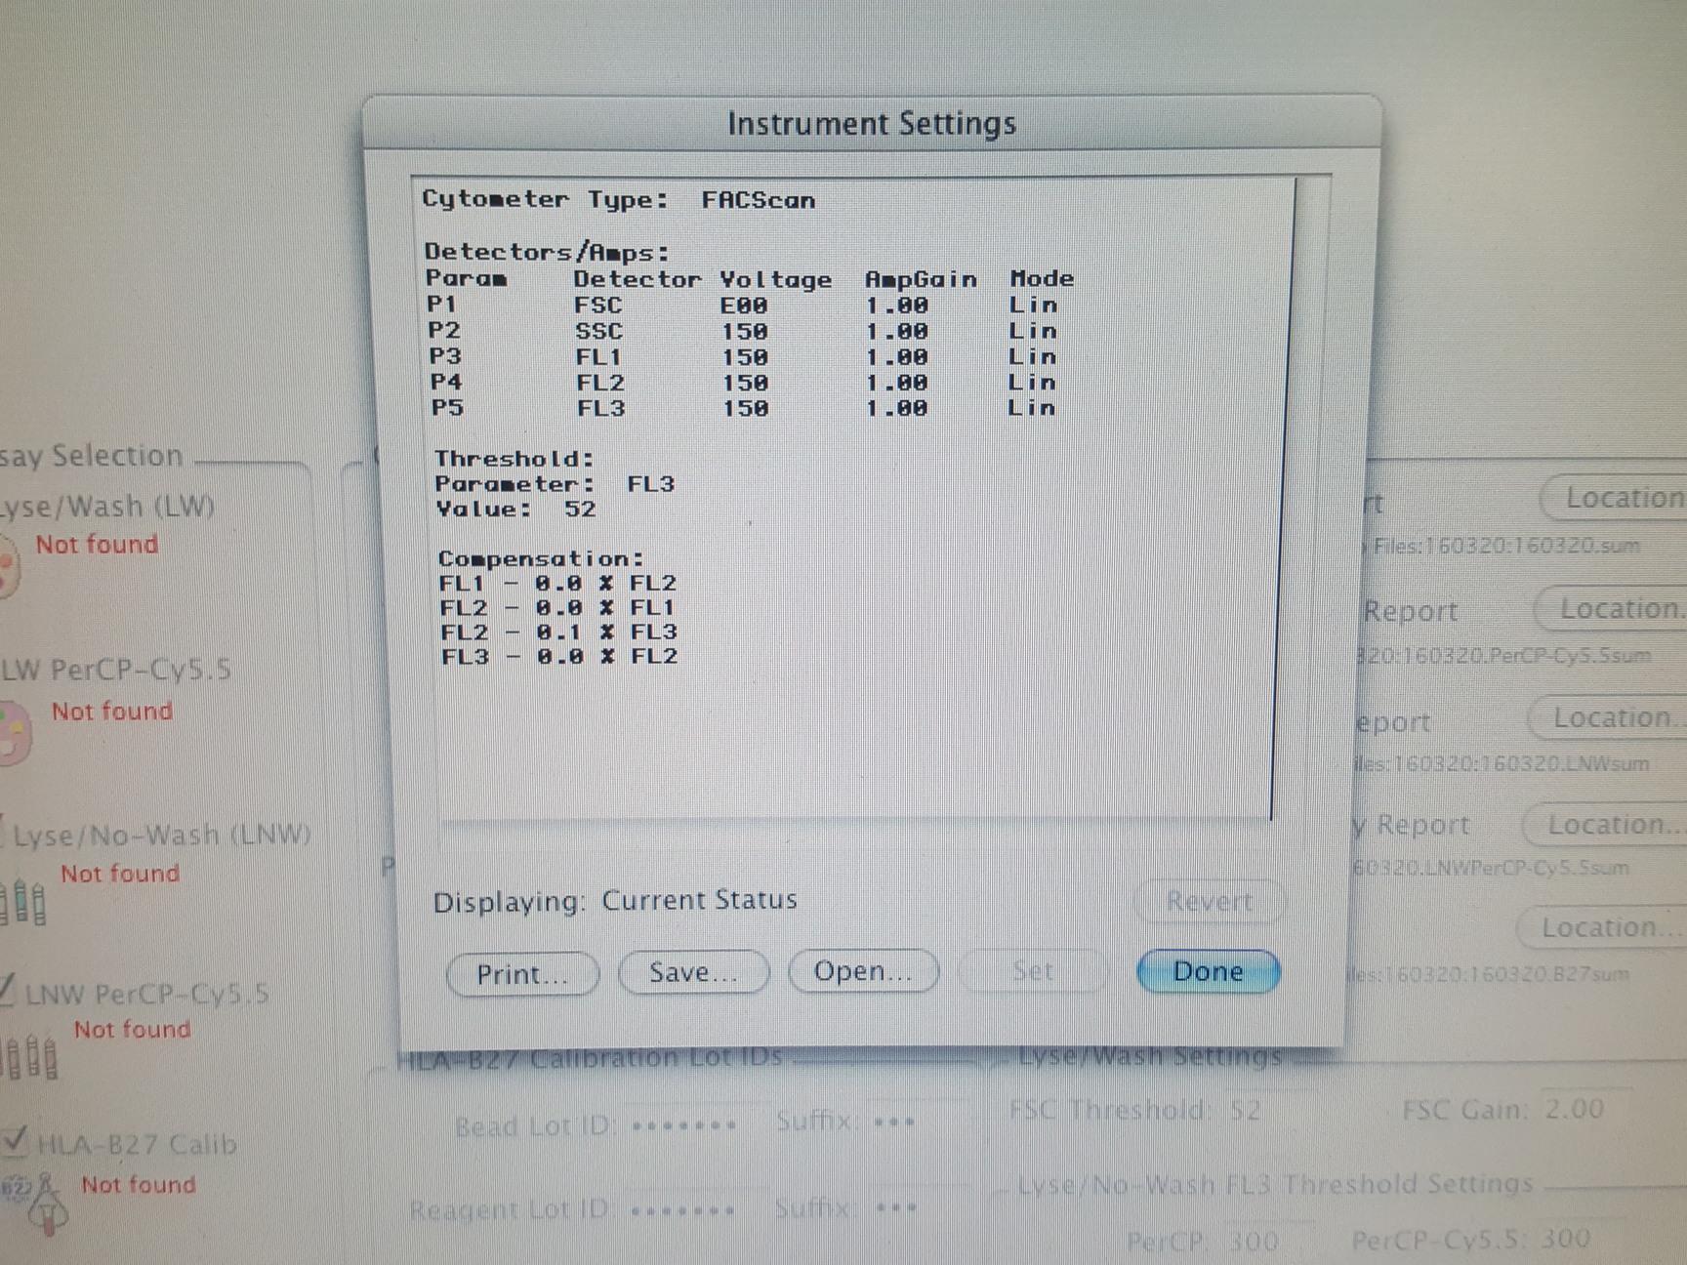1687x1265 pixels.
Task: Click the Suffix field beside Bead Lot ID
Action: coord(894,1122)
